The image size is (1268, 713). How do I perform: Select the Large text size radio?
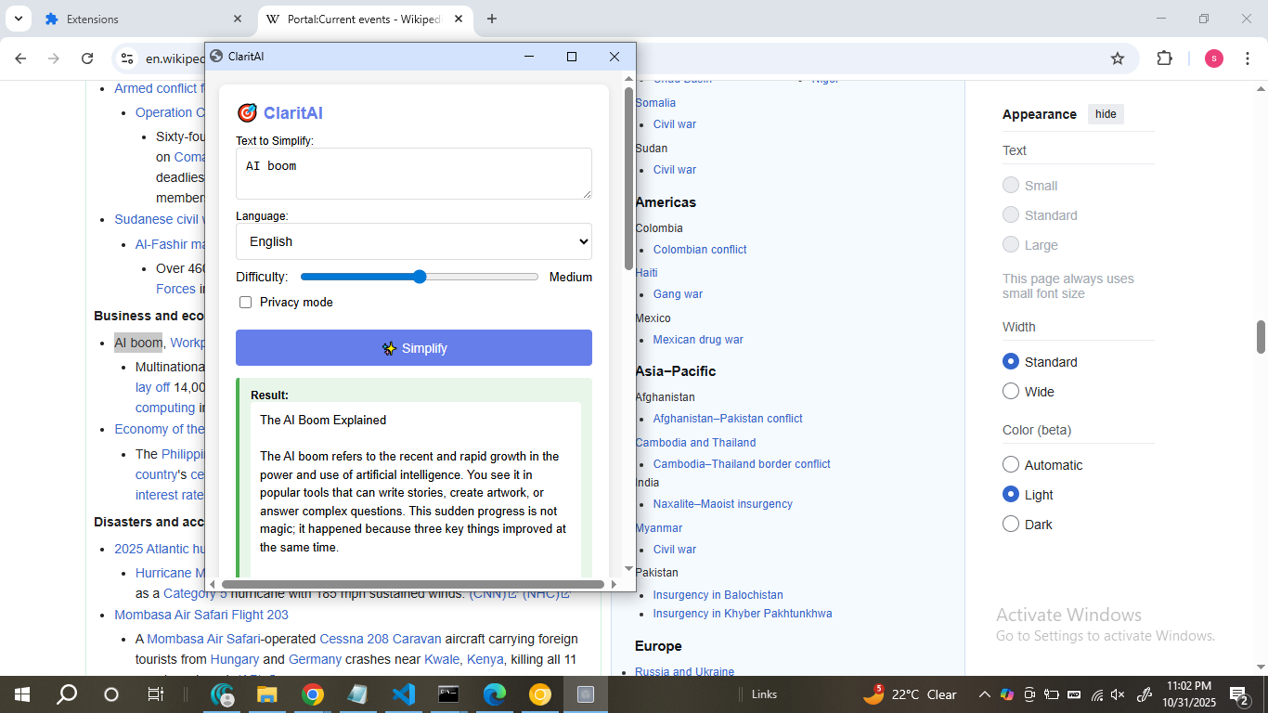1011,244
